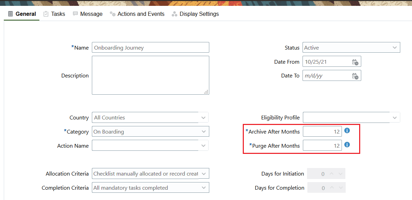The width and height of the screenshot is (412, 200).
Task: Open the Allocation Criteria dropdown
Action: 204,174
